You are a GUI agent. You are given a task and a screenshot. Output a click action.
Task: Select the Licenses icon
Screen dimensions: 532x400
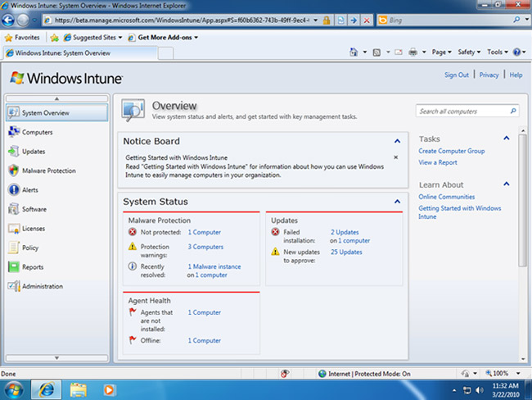14,229
